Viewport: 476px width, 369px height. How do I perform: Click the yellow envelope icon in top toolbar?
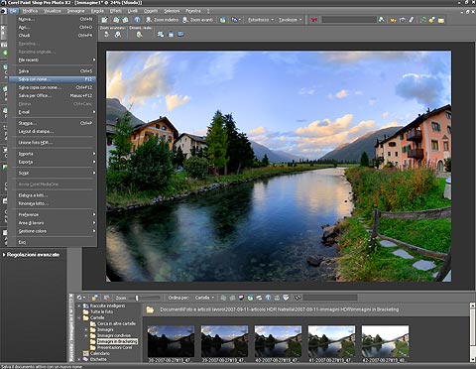[441, 20]
